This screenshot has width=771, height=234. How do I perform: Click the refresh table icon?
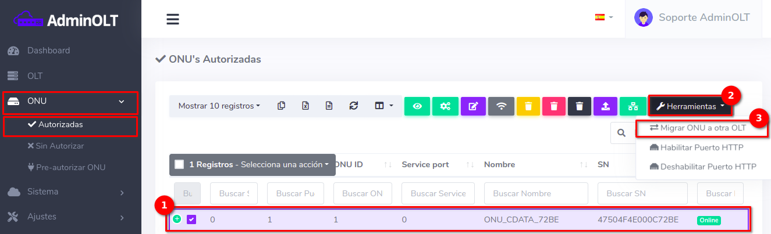pos(353,106)
